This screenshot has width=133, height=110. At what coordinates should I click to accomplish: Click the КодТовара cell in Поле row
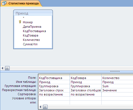tap(86, 78)
